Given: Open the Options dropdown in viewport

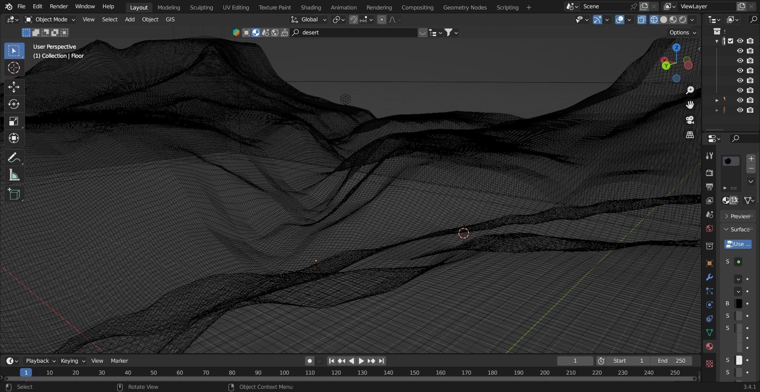Looking at the screenshot, I should [x=683, y=32].
